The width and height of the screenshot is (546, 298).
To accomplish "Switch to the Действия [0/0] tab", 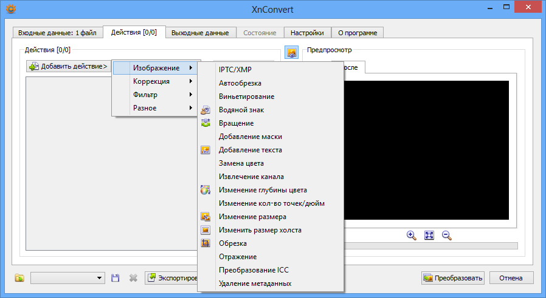I will (134, 32).
